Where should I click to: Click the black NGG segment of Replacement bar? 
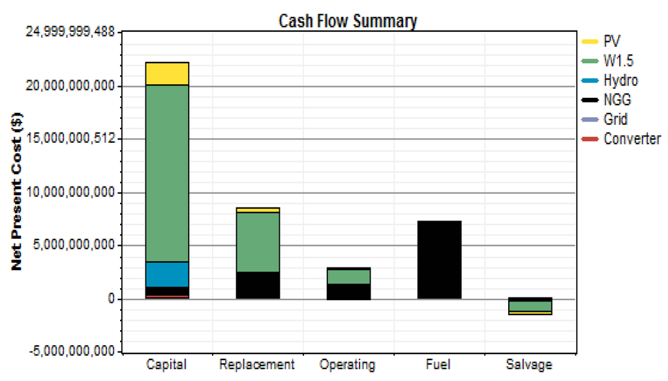click(258, 286)
